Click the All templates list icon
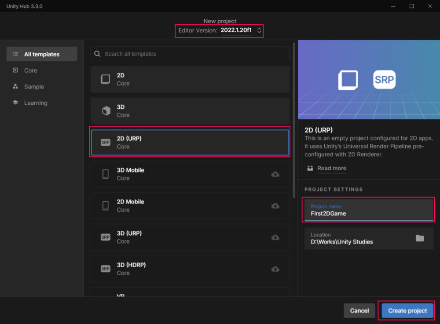Viewport: 440px width, 324px height. point(15,54)
